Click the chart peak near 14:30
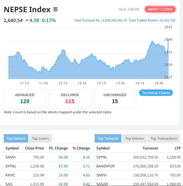The width and height of the screenshot is (183, 186). pyautogui.click(x=152, y=42)
